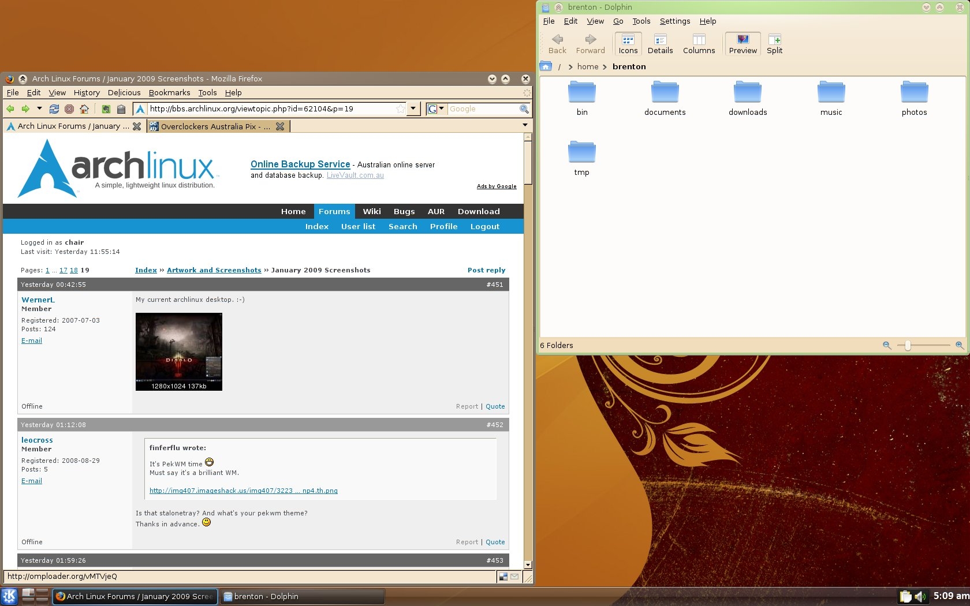Open the Firefox History menu

(87, 92)
